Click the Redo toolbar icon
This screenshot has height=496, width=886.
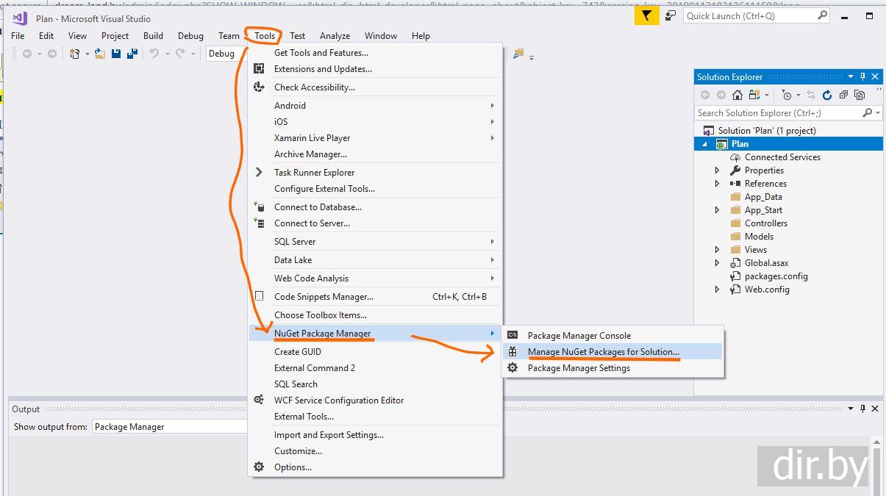[x=180, y=54]
